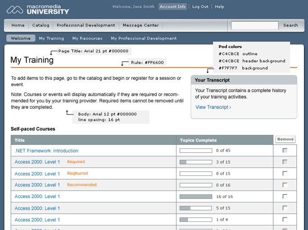
Task: Open the Help link
Action: [x=219, y=7]
